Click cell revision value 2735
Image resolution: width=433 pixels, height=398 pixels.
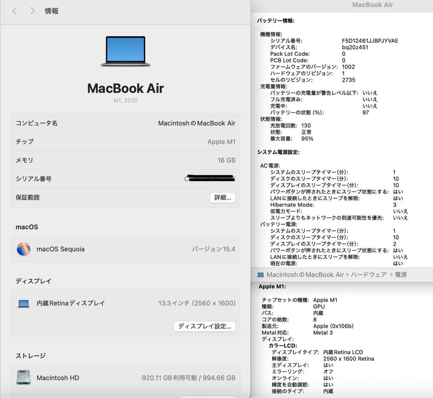pos(349,80)
